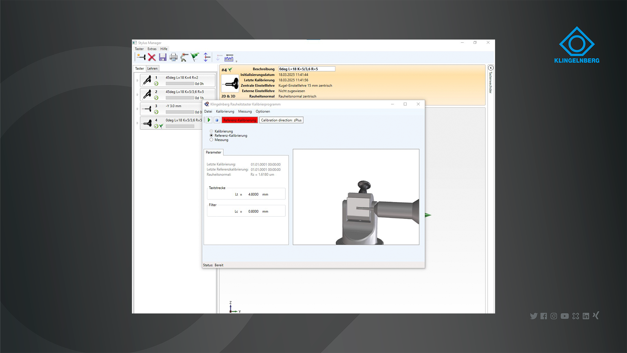Image resolution: width=627 pixels, height=353 pixels.
Task: Expand stylus 1 row in the list
Action: click(x=137, y=80)
